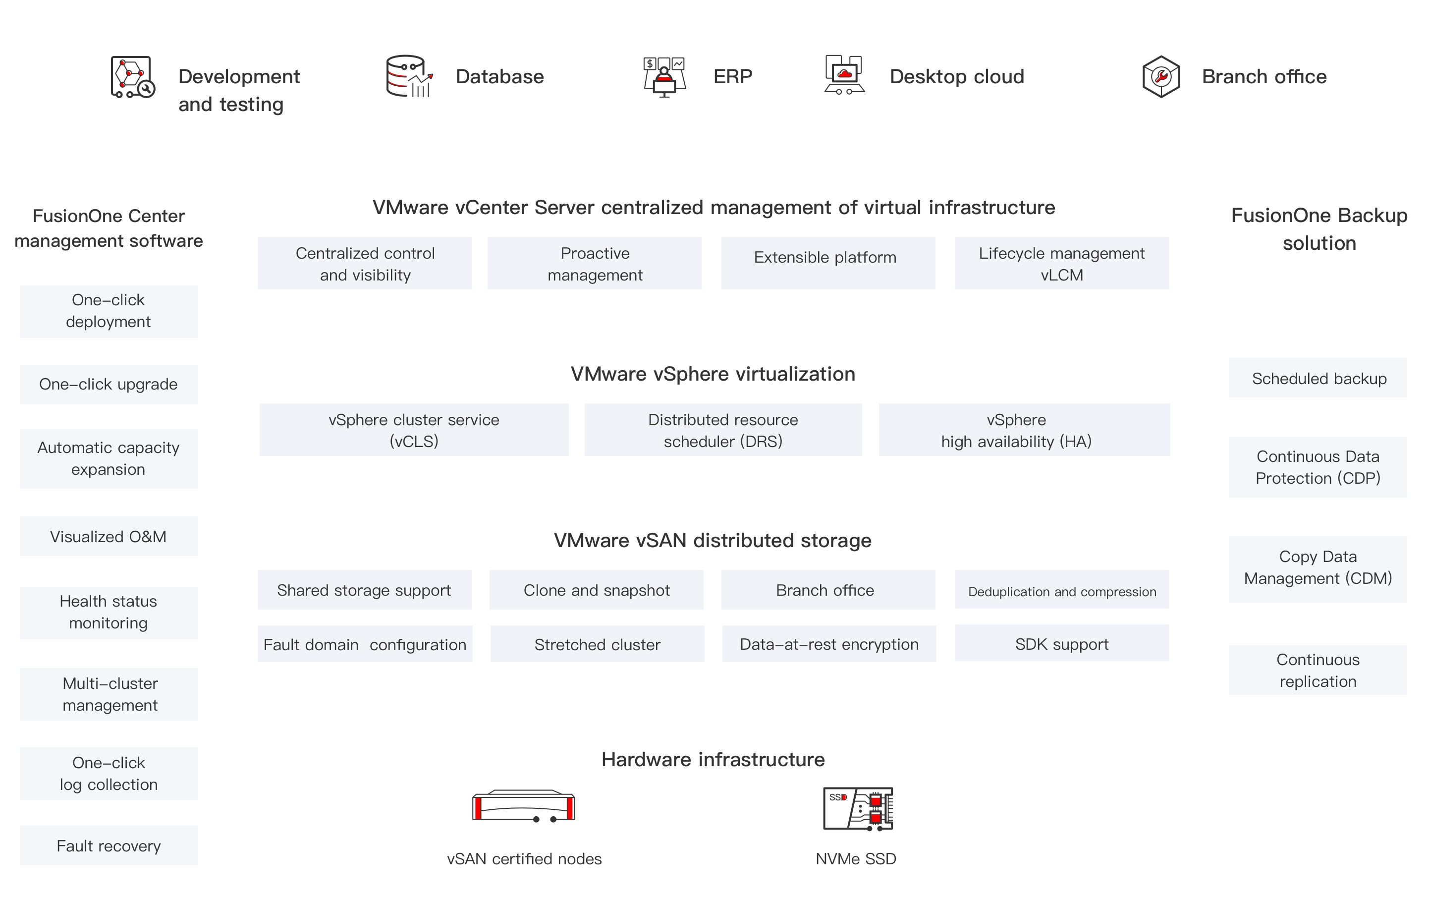Select Deduplication and compression
Viewport: 1429px width, 901px height.
click(x=1062, y=589)
